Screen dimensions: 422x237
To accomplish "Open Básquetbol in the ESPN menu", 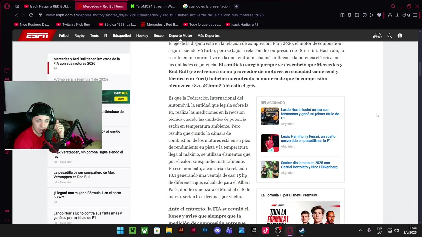I will (122, 36).
